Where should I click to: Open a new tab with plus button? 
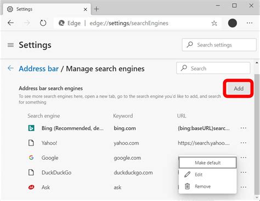tap(97, 9)
